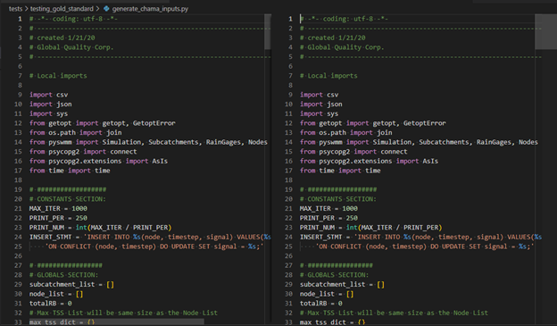Click '# Local imports' comment in right pane
Screen dimensions: 557x326
(x=328, y=76)
